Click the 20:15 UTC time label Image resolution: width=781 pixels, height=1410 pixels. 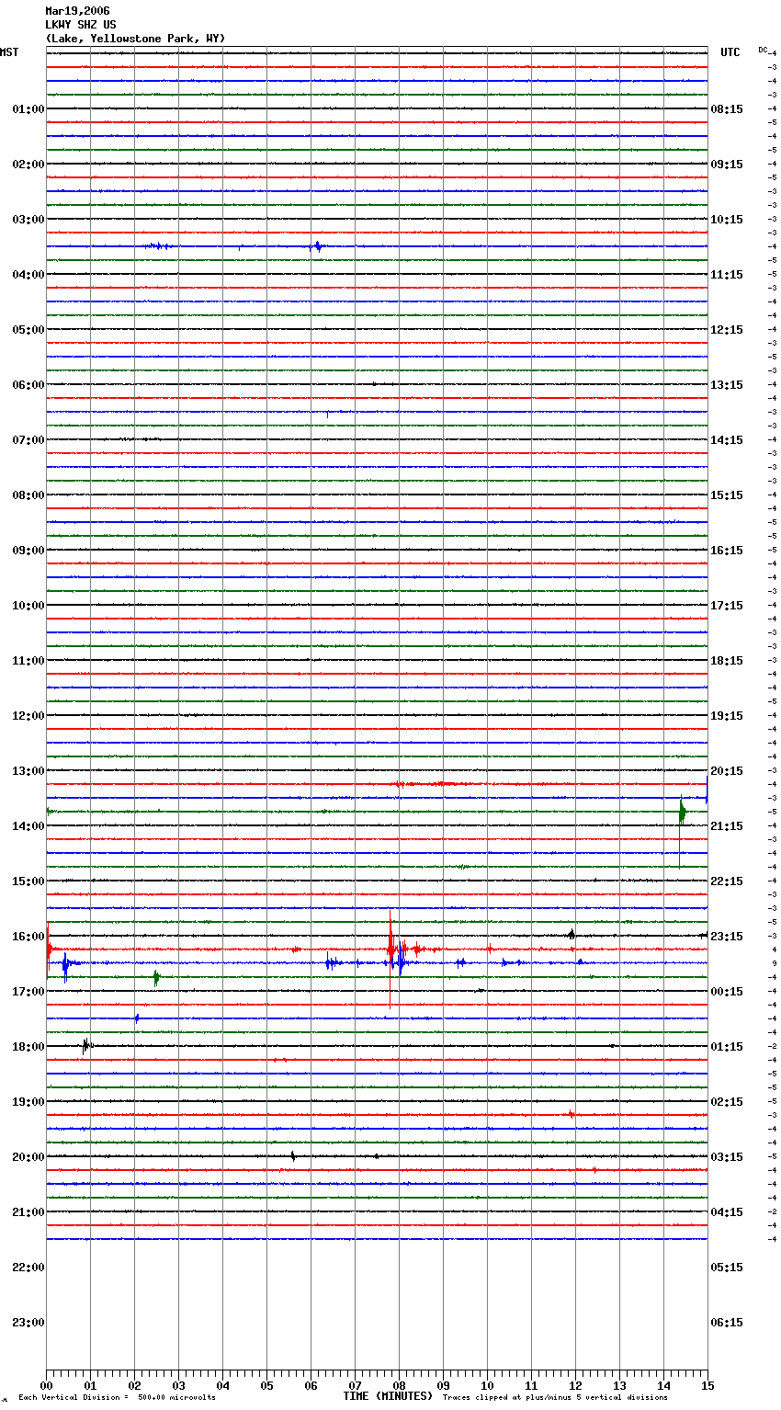pyautogui.click(x=727, y=771)
